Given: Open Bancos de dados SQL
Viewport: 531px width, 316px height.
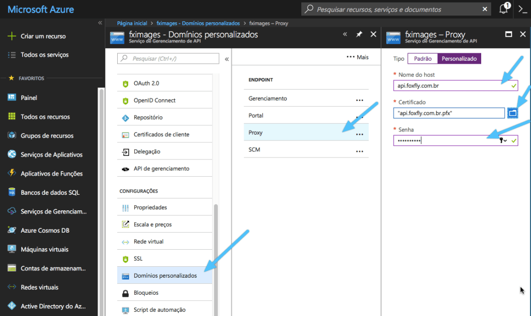Looking at the screenshot, I should 50,192.
